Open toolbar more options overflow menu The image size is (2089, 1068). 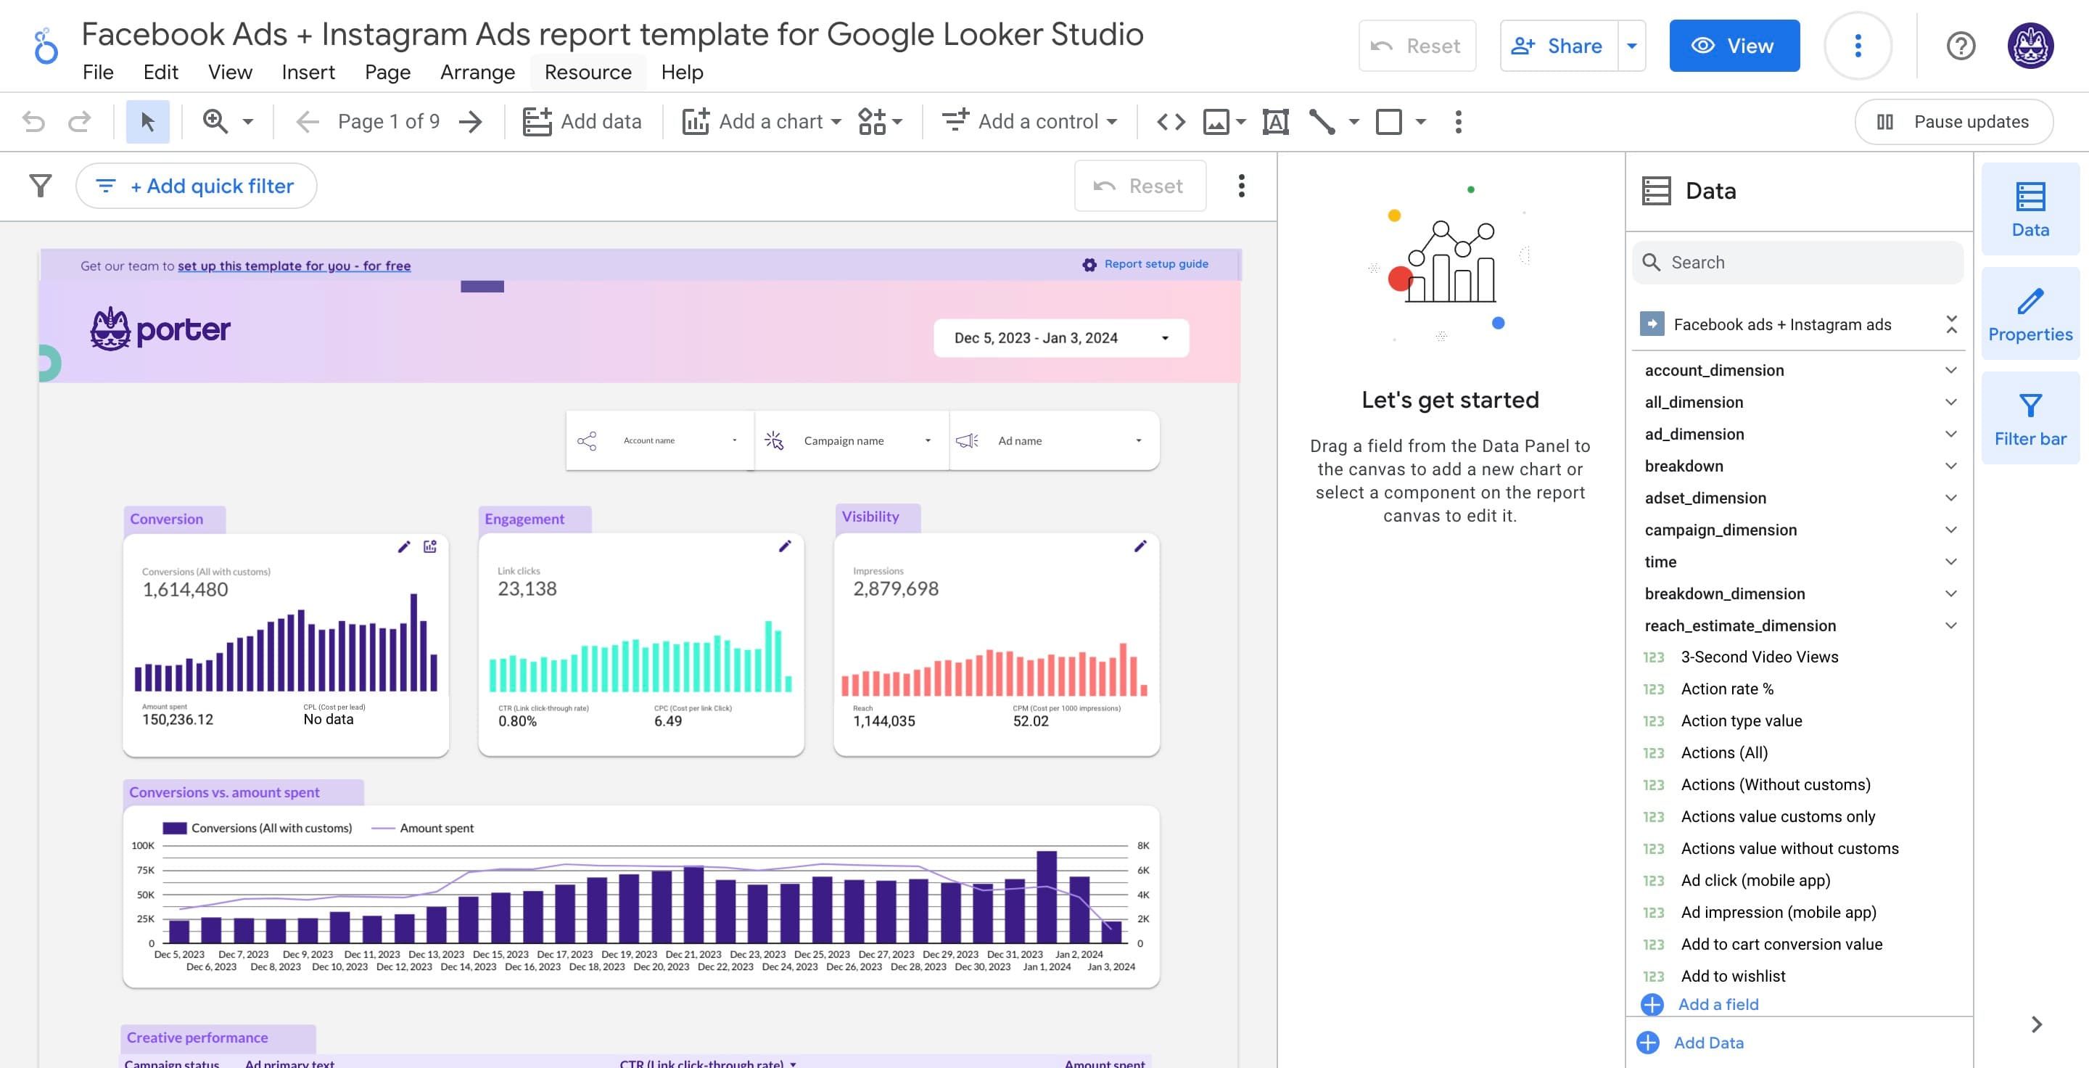(x=1458, y=122)
